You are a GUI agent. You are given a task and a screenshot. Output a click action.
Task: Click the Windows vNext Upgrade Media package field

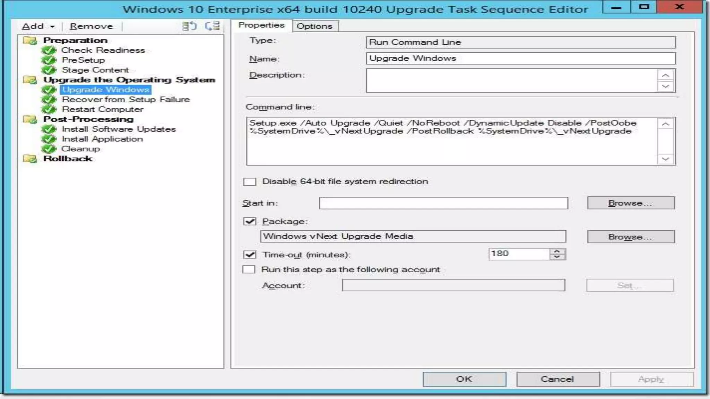coord(413,237)
